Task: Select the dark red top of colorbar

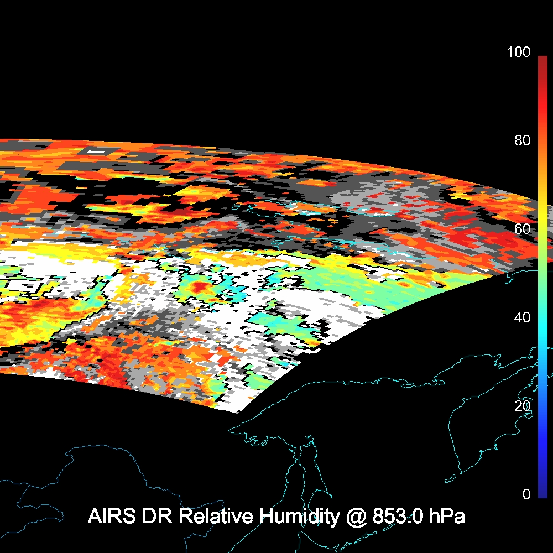Action: pos(542,64)
